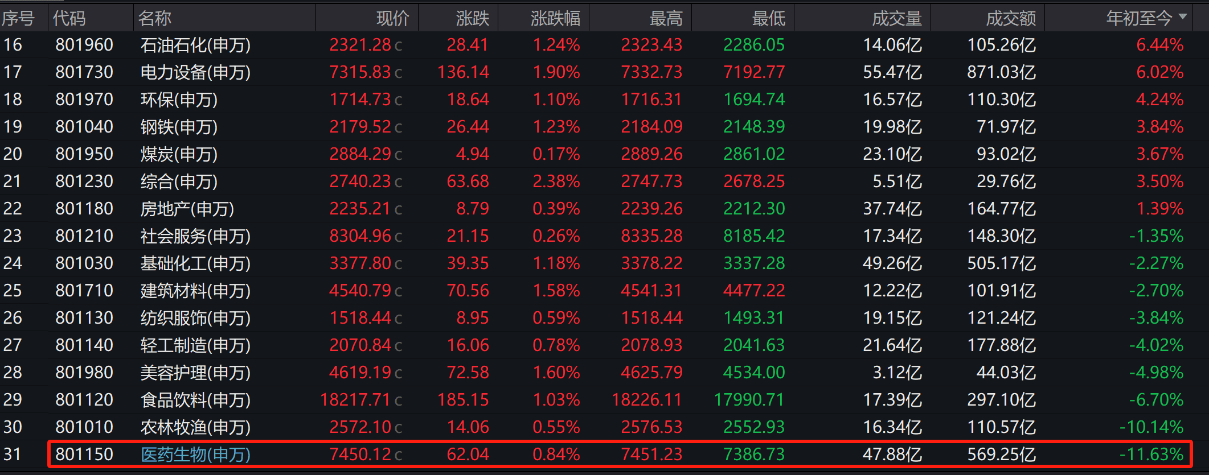Image resolution: width=1209 pixels, height=475 pixels.
Task: Sort by 涨跌幅 column header
Action: tap(555, 18)
